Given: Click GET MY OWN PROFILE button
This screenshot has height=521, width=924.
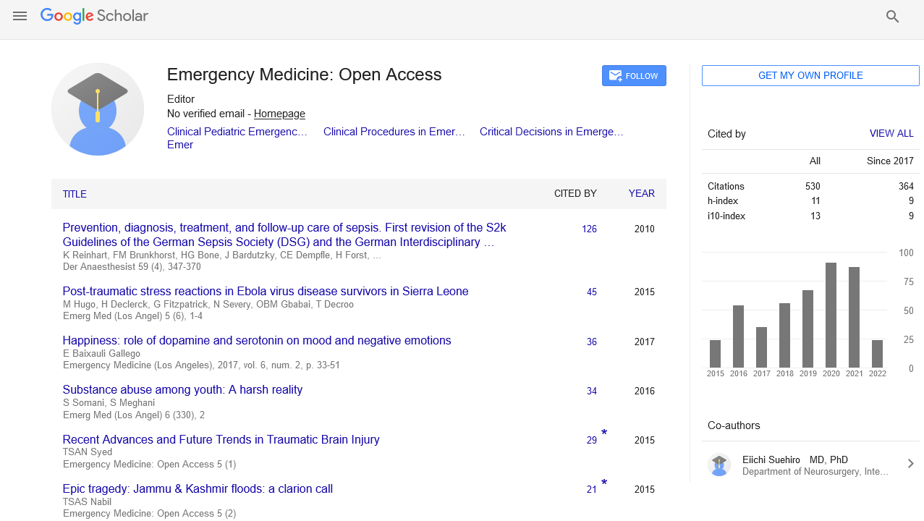Looking at the screenshot, I should [810, 75].
